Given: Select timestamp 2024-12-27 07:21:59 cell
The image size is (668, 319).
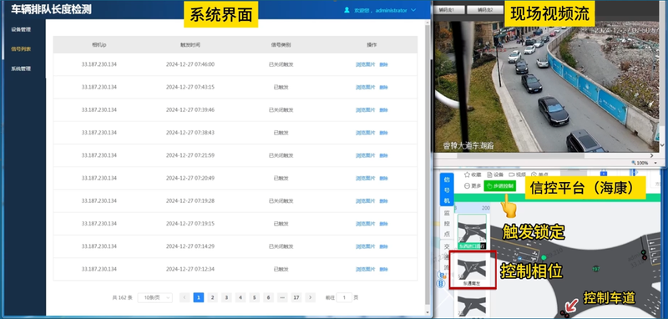Looking at the screenshot, I should tap(190, 155).
